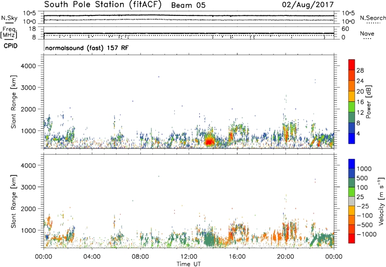Image resolution: width=386 pixels, height=267 pixels.
Task: Click the '10^5' tick beside N.Search
Action: point(348,13)
